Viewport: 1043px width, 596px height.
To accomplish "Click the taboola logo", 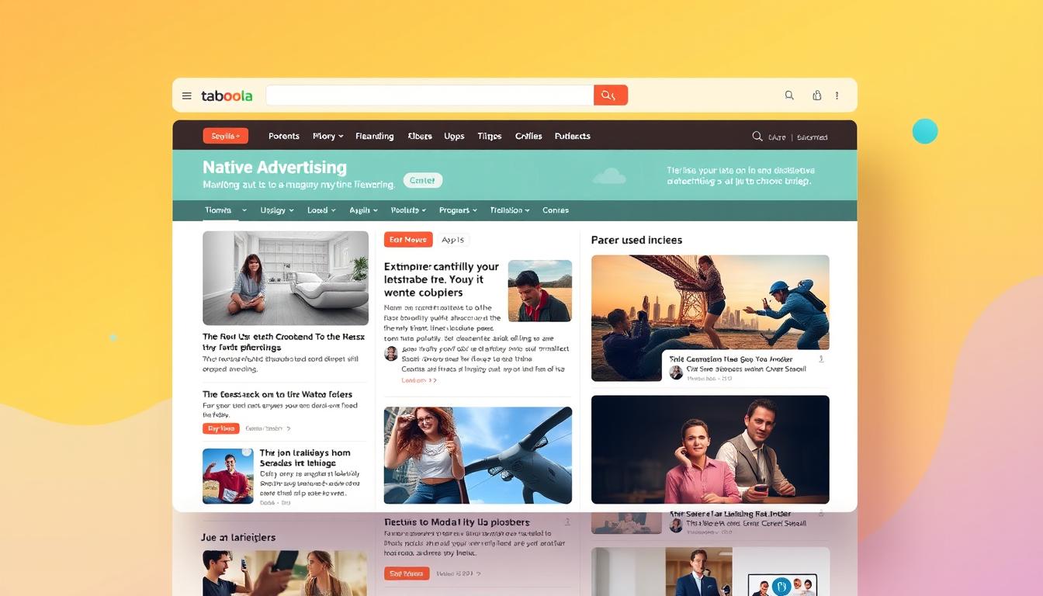I will (227, 96).
